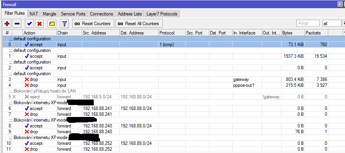Click the yellow Comment note icon
Screen dimensions: 345x153
pos(52,24)
